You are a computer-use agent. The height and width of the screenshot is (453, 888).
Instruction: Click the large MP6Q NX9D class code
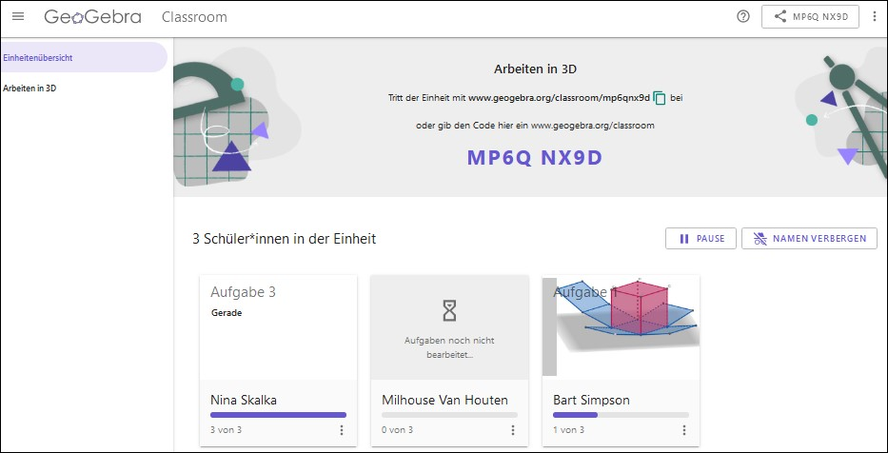(535, 159)
